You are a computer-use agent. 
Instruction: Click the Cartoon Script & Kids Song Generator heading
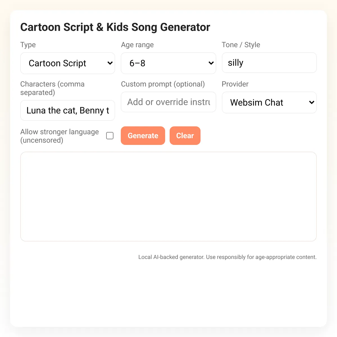click(115, 27)
